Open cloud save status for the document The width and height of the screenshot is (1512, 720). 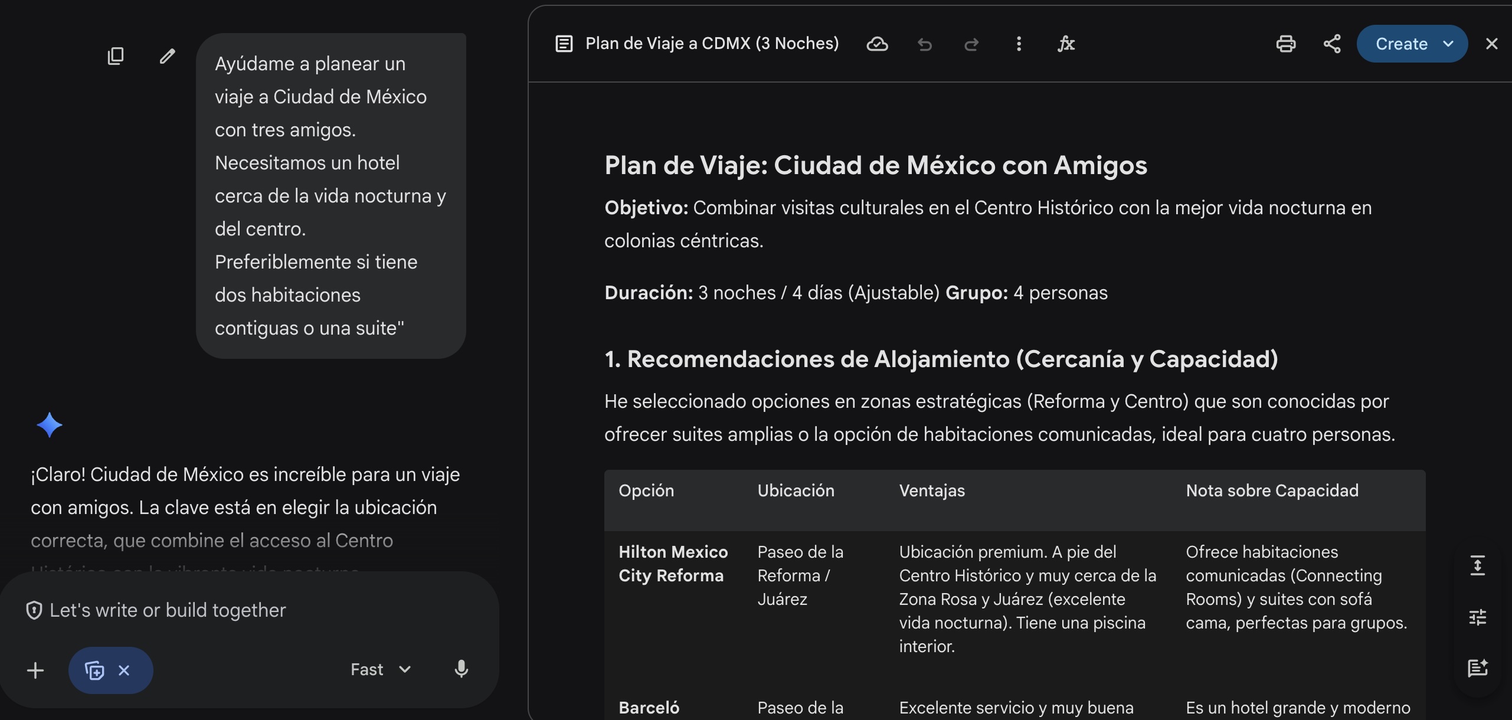click(x=878, y=44)
